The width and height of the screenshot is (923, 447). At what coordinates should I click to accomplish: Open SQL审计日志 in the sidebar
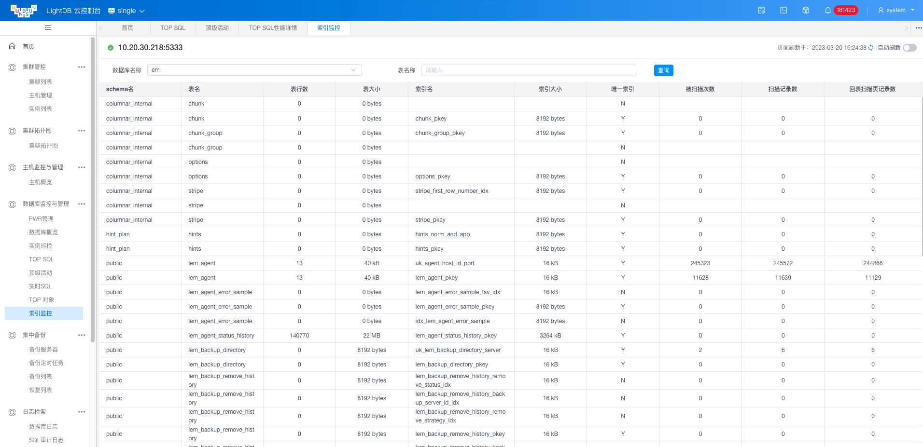pos(46,440)
